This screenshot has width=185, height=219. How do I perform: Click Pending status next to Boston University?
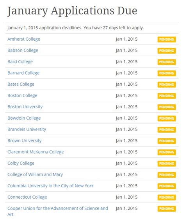click(x=167, y=107)
